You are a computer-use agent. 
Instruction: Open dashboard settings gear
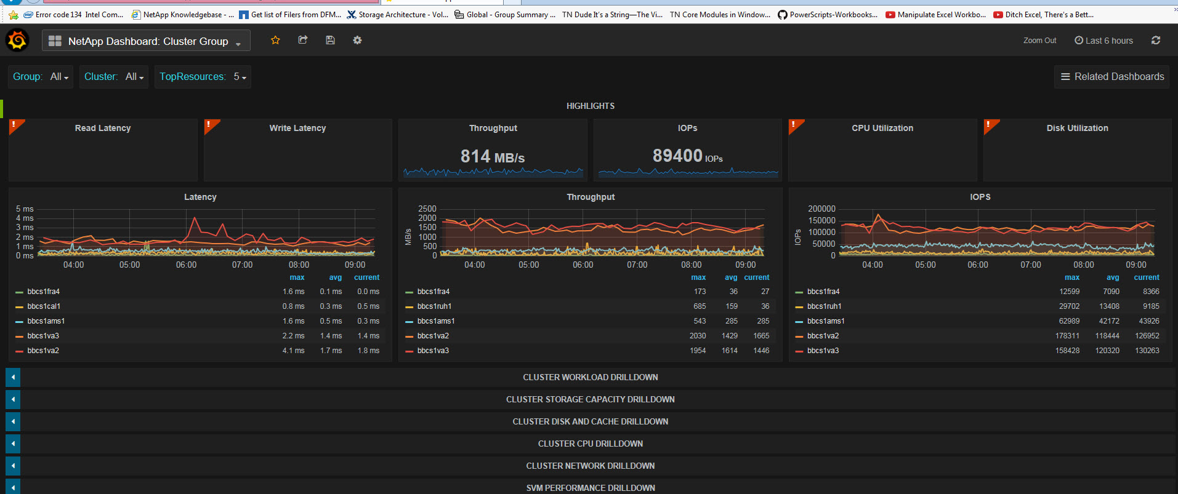click(357, 40)
